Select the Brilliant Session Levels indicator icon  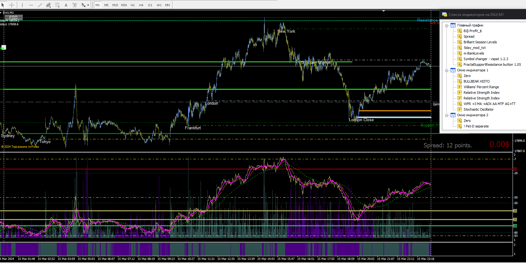tap(460, 42)
